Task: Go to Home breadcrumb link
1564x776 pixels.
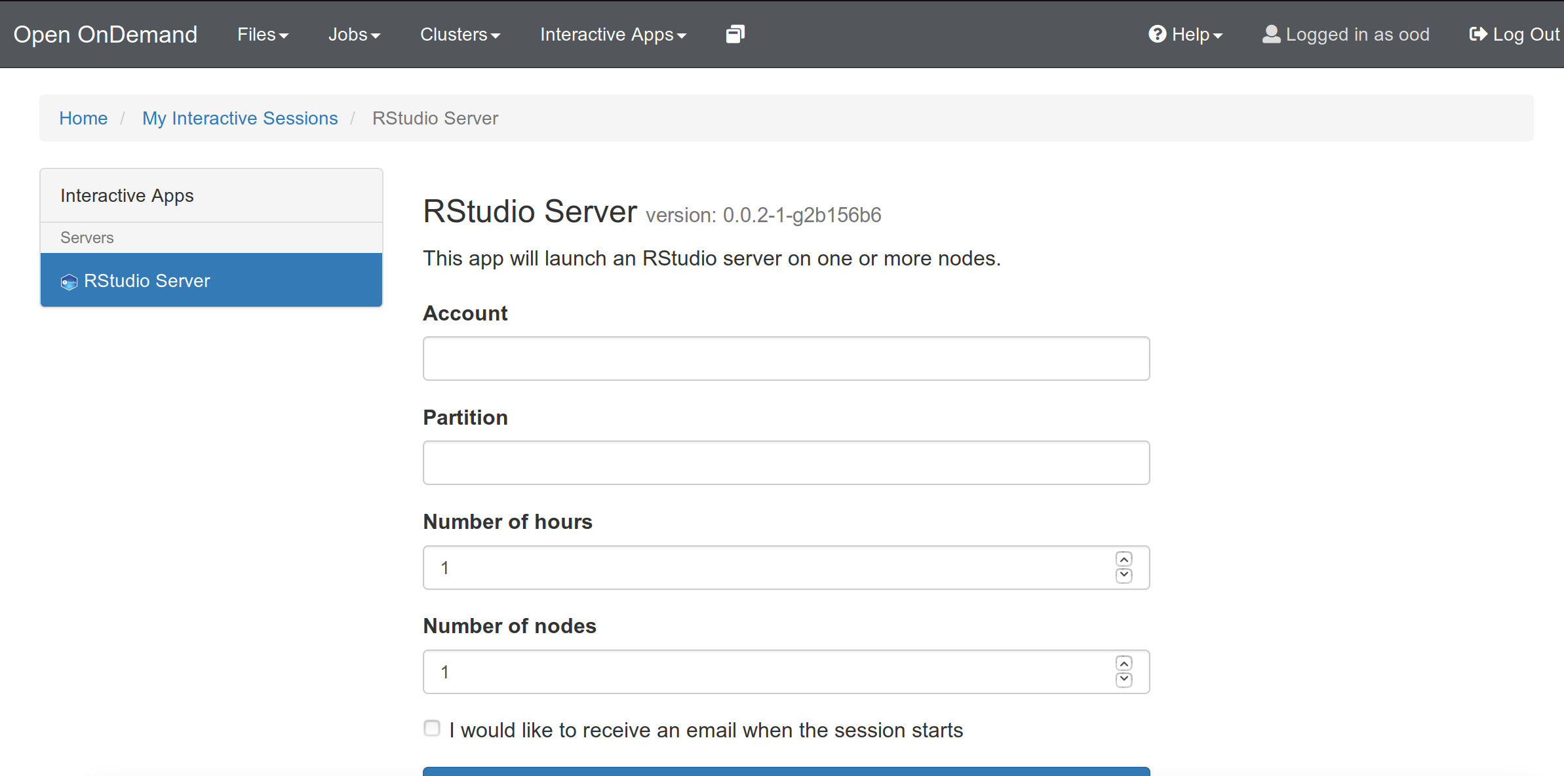Action: 83,118
